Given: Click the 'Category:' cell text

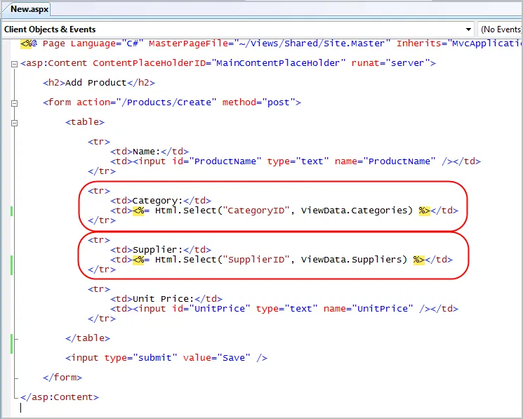Looking at the screenshot, I should [x=158, y=201].
